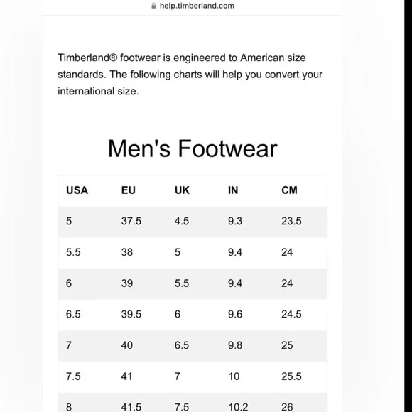Select the EU 37.5 cell

(x=131, y=221)
